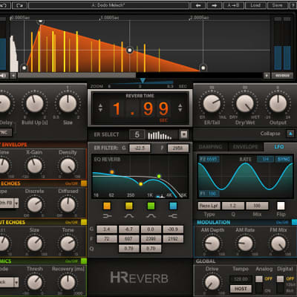Image resolution: width=297 pixels, height=297 pixels.
Task: Click the Load button
Action: tap(255, 5)
